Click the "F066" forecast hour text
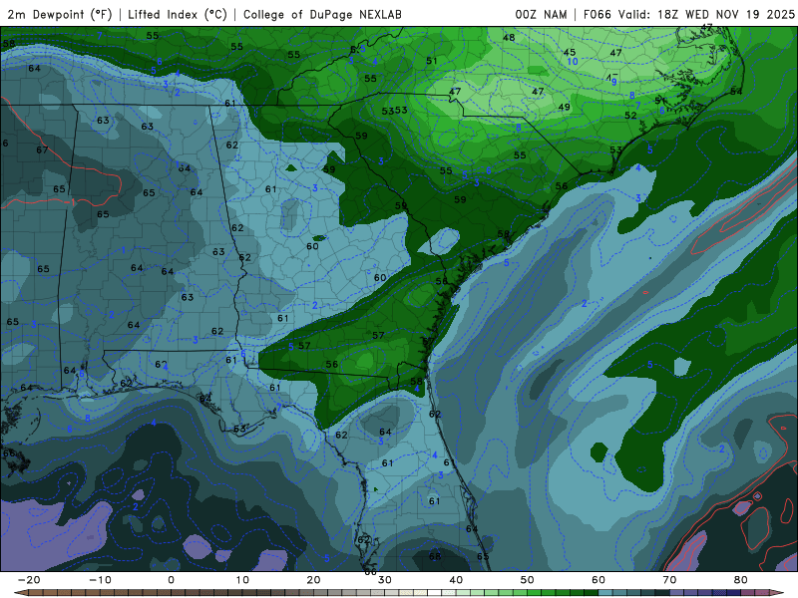 (x=597, y=14)
